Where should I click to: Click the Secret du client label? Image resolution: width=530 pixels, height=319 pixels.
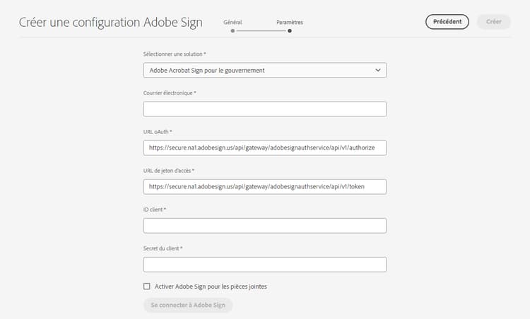pyautogui.click(x=163, y=248)
